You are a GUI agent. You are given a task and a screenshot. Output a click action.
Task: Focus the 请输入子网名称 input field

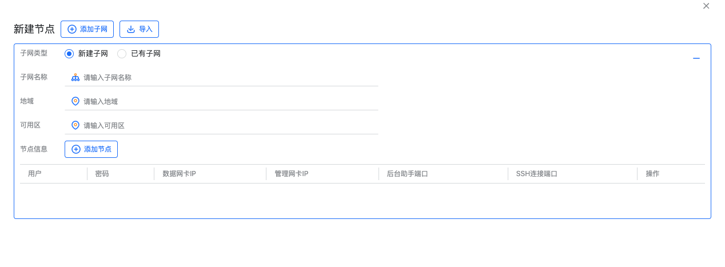point(221,77)
